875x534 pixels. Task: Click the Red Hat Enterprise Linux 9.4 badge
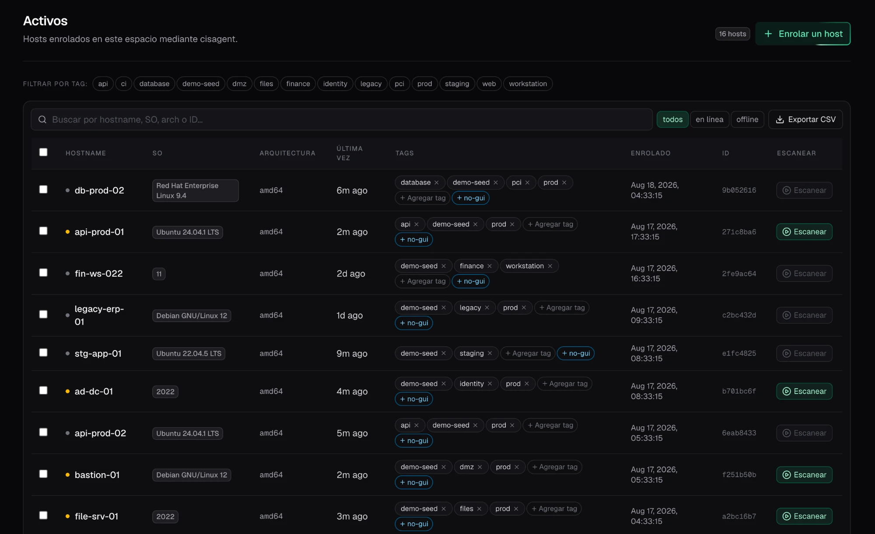(x=195, y=190)
